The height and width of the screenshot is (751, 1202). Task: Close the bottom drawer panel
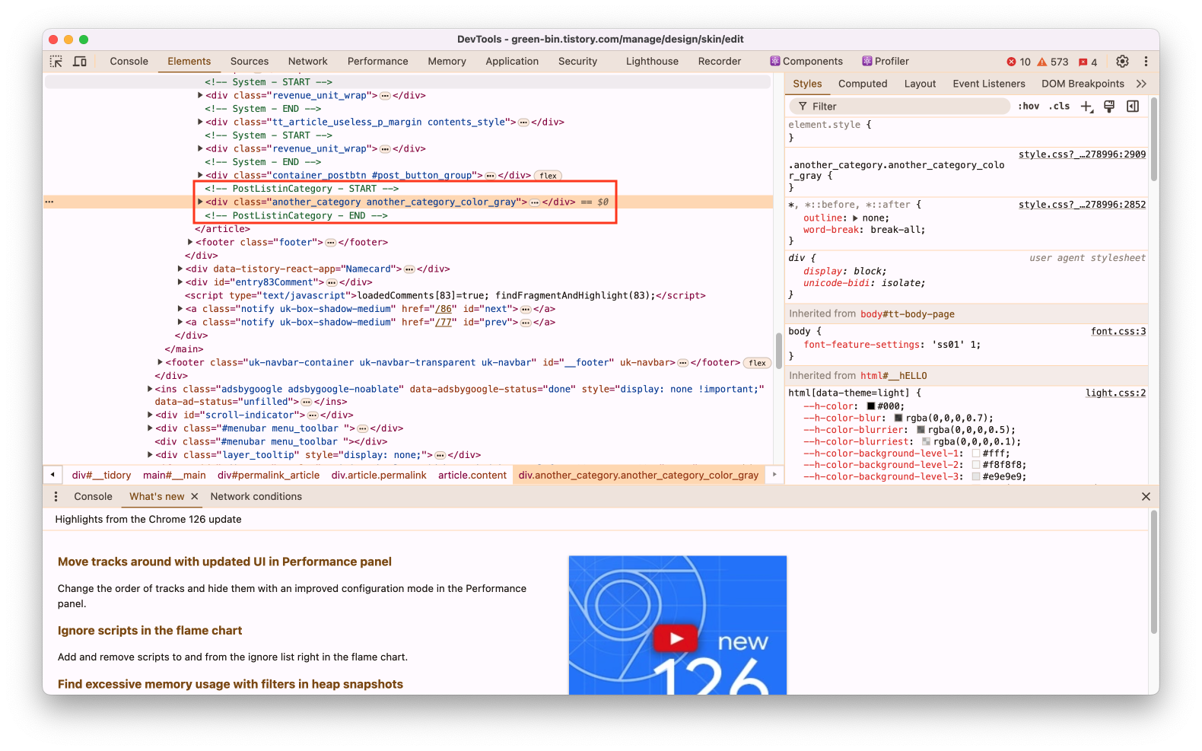click(1146, 496)
